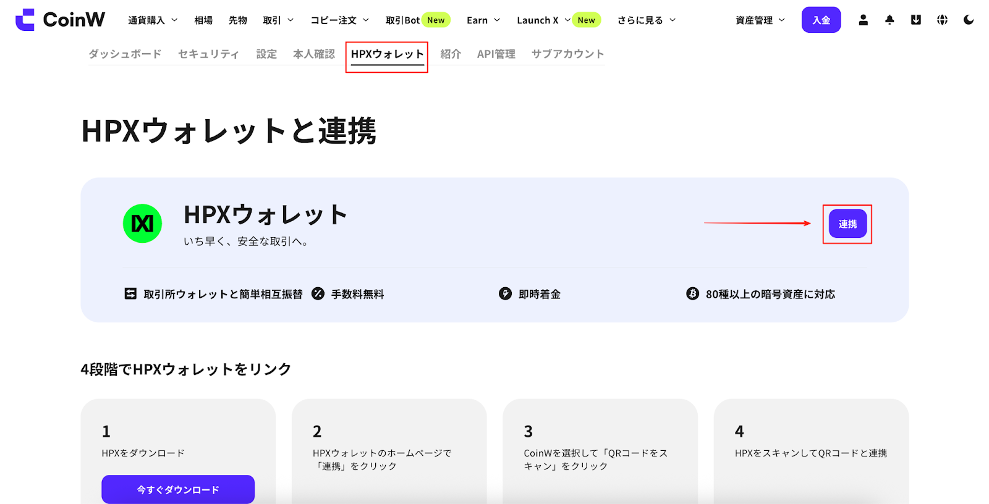Screen dimensions: 989x504
Task: Open the user account profile icon
Action: pos(864,20)
